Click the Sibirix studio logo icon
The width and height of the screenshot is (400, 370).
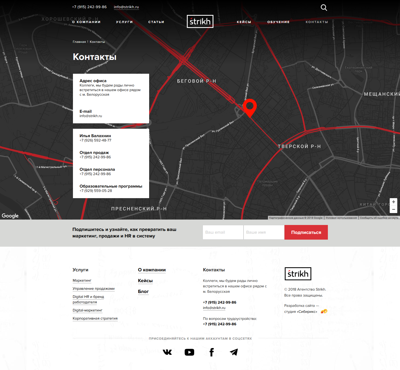324,311
